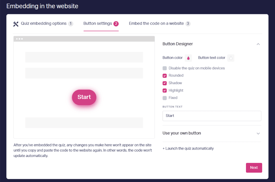Uncheck the Shadow checkbox
275x182 pixels.
165,83
